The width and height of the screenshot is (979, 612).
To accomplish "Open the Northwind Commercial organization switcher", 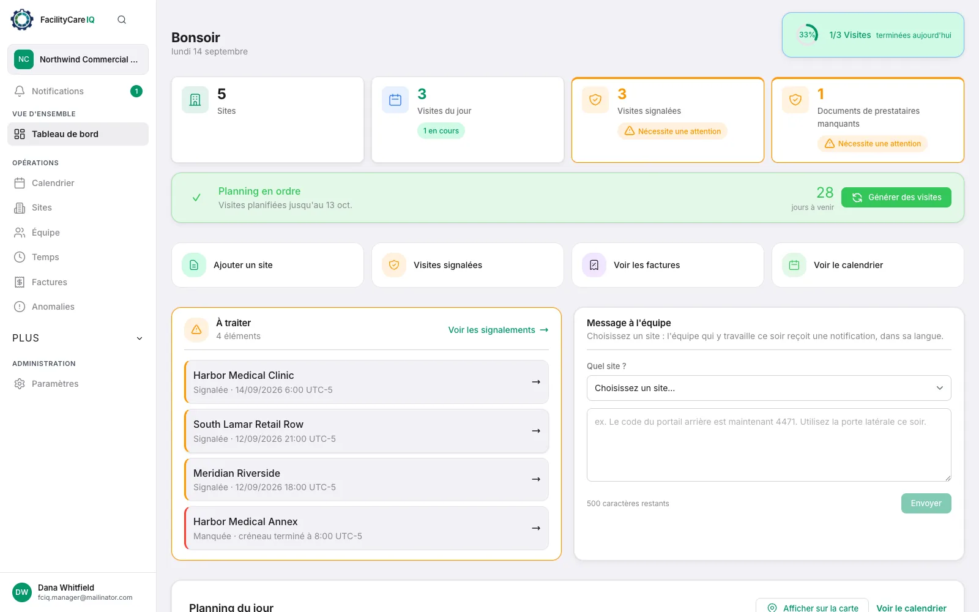I will 78,59.
